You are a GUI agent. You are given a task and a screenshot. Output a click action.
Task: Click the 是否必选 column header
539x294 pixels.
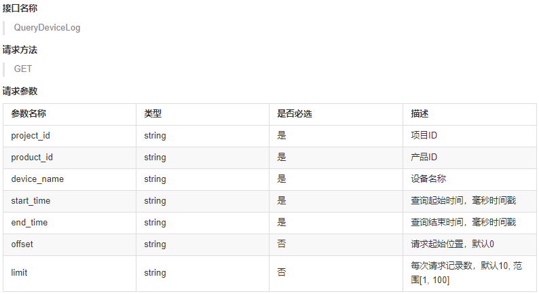coord(295,114)
